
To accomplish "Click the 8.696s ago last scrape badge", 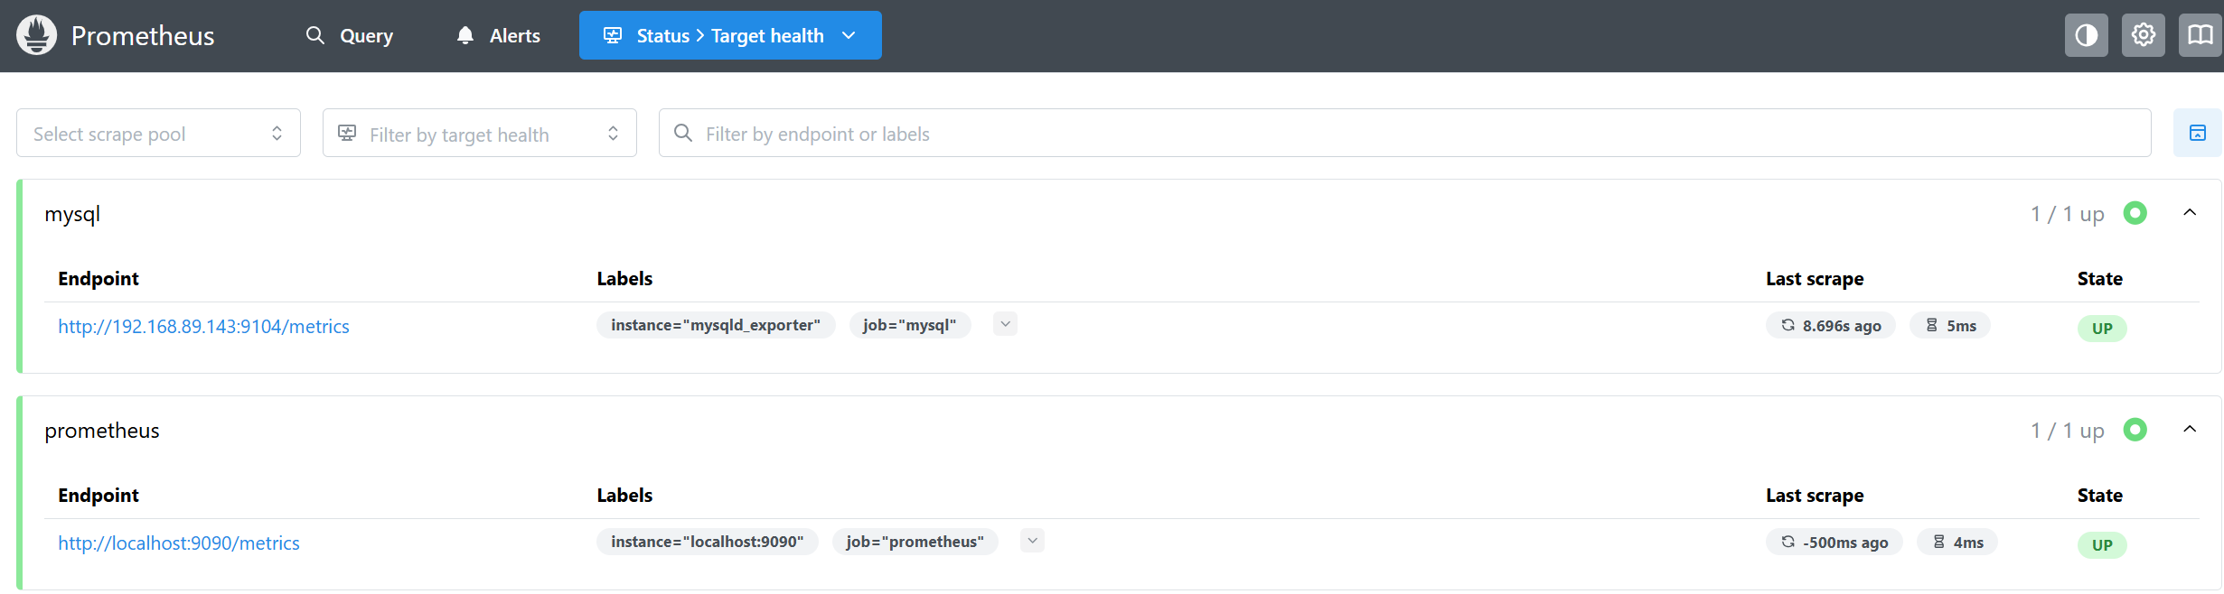I will pyautogui.click(x=1831, y=326).
